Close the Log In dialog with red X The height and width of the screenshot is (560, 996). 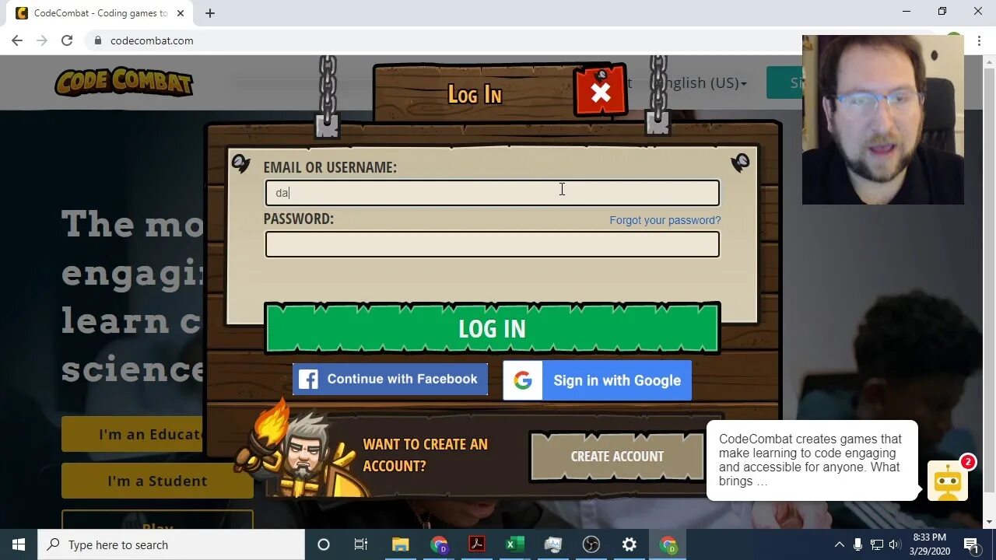pos(600,93)
